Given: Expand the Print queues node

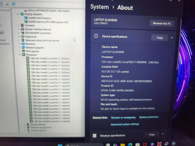Looking at the screenshot, I should tap(20, 51).
